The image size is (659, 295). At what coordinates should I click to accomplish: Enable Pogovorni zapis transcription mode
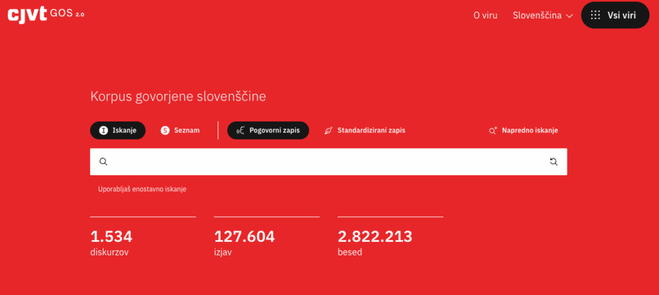(x=274, y=131)
